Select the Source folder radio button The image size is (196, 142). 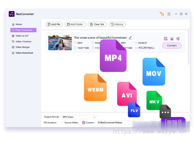click(62, 122)
